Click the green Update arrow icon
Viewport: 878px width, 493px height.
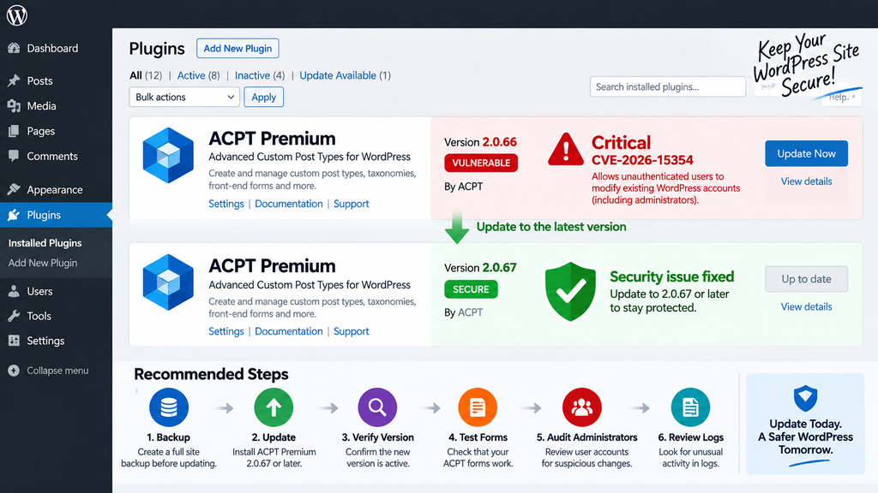[x=274, y=407]
